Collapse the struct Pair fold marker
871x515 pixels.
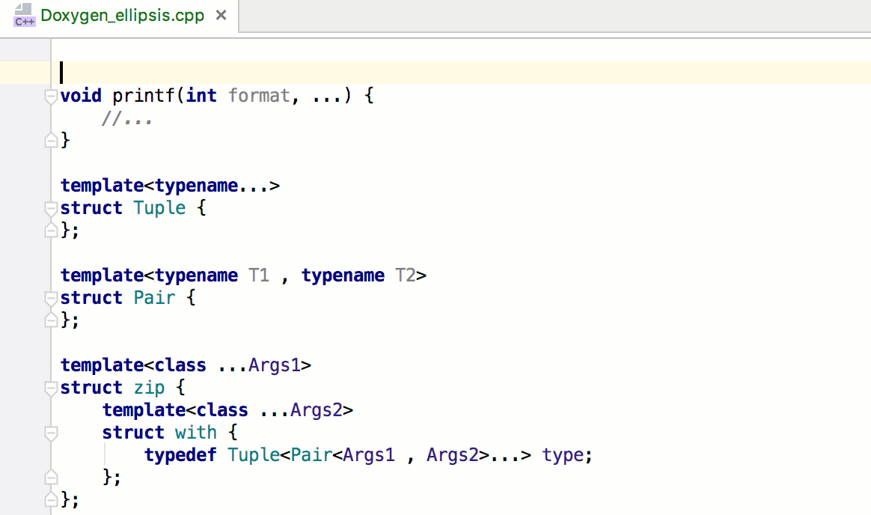51,299
